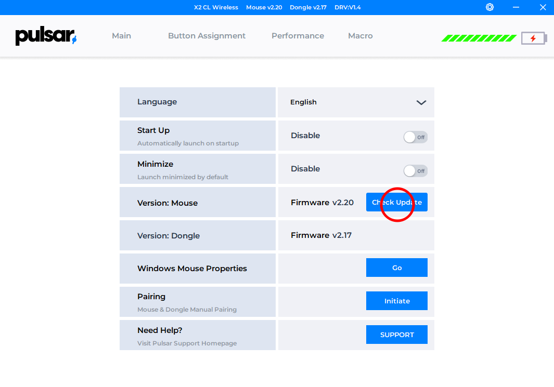This screenshot has height=387, width=554.
Task: Click 'Launch minimized by default' text
Action: pyautogui.click(x=183, y=177)
